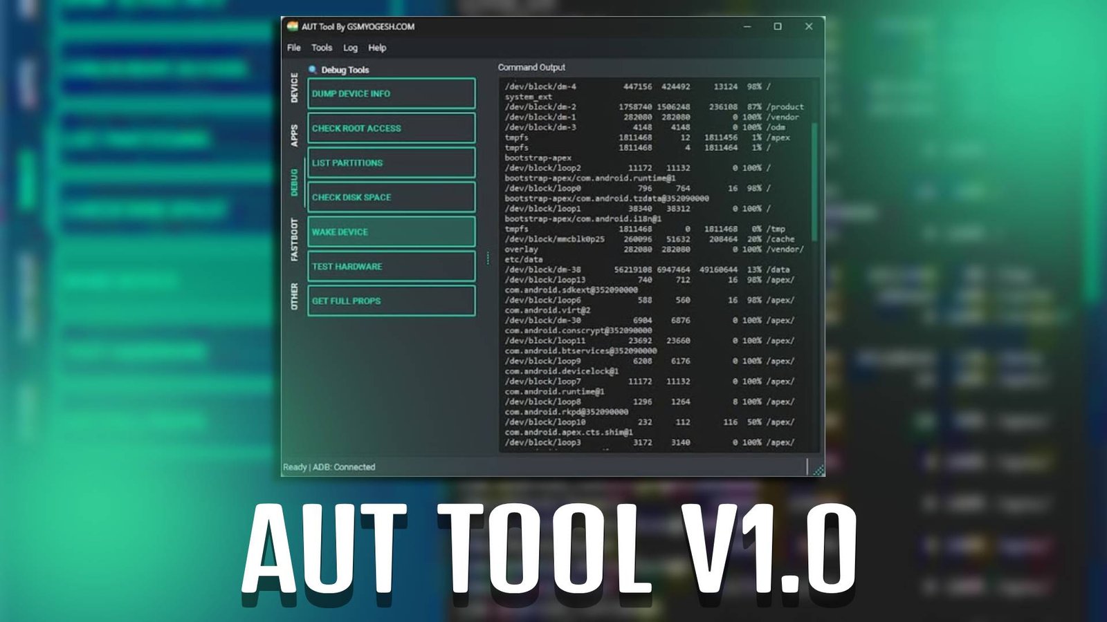Click the Debug Tools magnifier icon
This screenshot has width=1107, height=622.
pyautogui.click(x=313, y=70)
